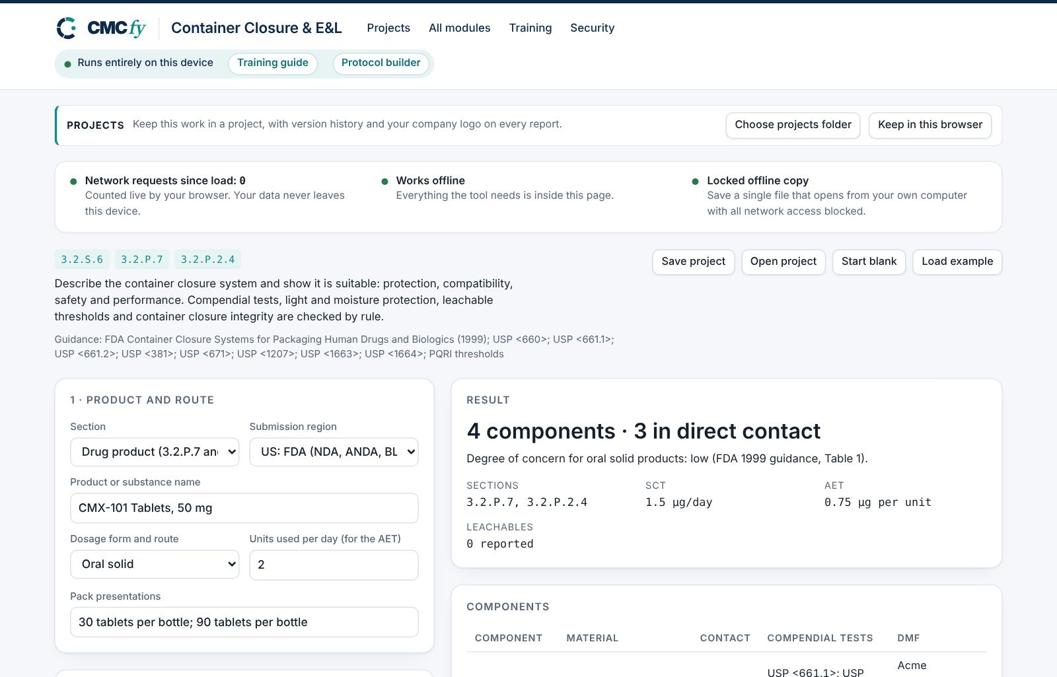
Task: Expand Dosage form and route dropdown
Action: (155, 564)
